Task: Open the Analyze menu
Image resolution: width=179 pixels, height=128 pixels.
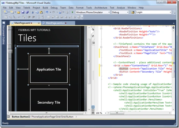Action: point(121,8)
